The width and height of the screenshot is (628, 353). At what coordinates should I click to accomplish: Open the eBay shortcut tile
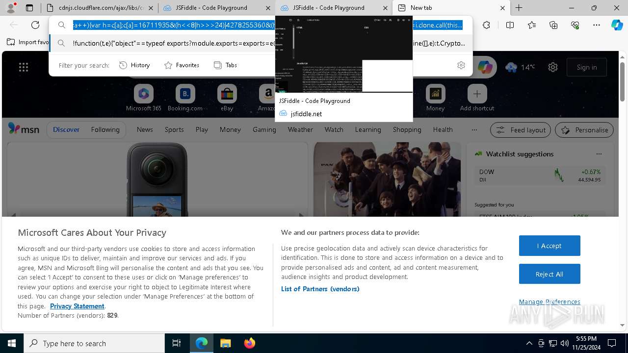pyautogui.click(x=227, y=98)
